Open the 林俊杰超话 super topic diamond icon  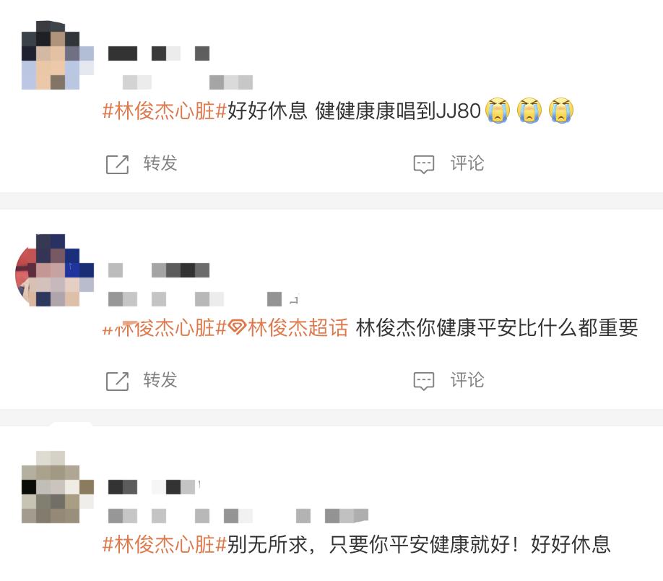pos(237,327)
